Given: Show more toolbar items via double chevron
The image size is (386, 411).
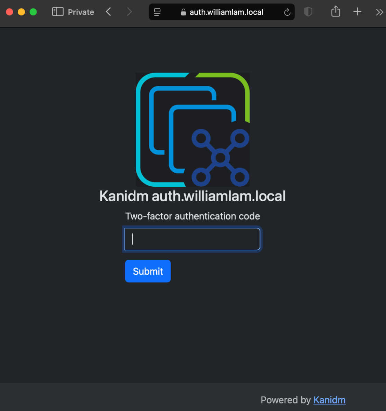Looking at the screenshot, I should point(379,12).
